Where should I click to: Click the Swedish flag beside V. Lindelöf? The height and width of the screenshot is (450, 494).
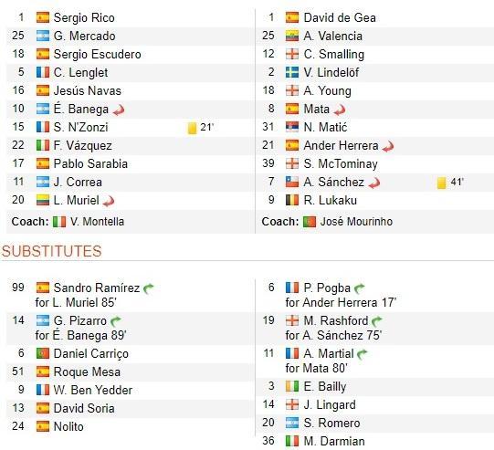click(x=292, y=72)
